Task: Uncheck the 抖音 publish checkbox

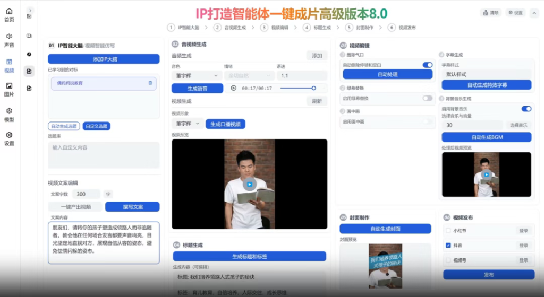Action: pos(448,246)
